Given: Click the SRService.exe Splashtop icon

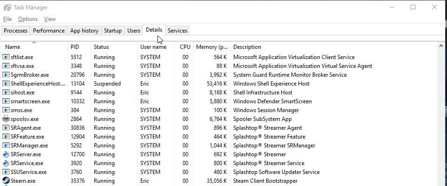Looking at the screenshot, I should coord(6,163).
